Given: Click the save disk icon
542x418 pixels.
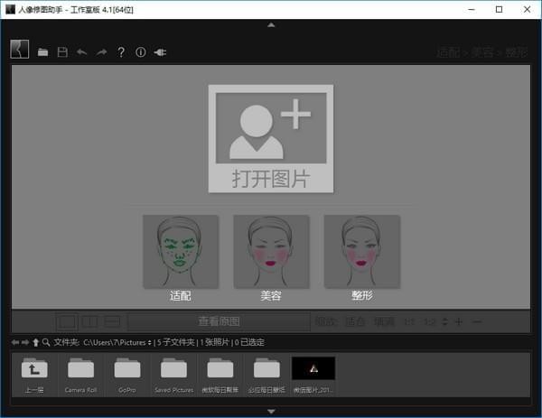Looking at the screenshot, I should 62,52.
